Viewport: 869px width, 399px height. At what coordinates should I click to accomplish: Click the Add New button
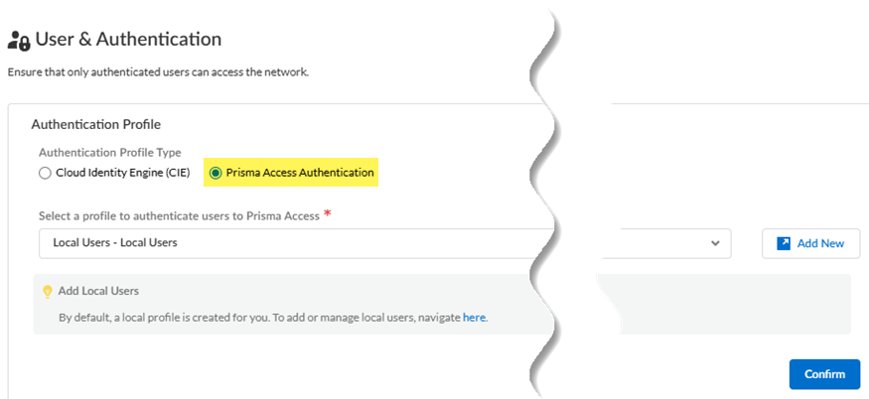click(810, 243)
